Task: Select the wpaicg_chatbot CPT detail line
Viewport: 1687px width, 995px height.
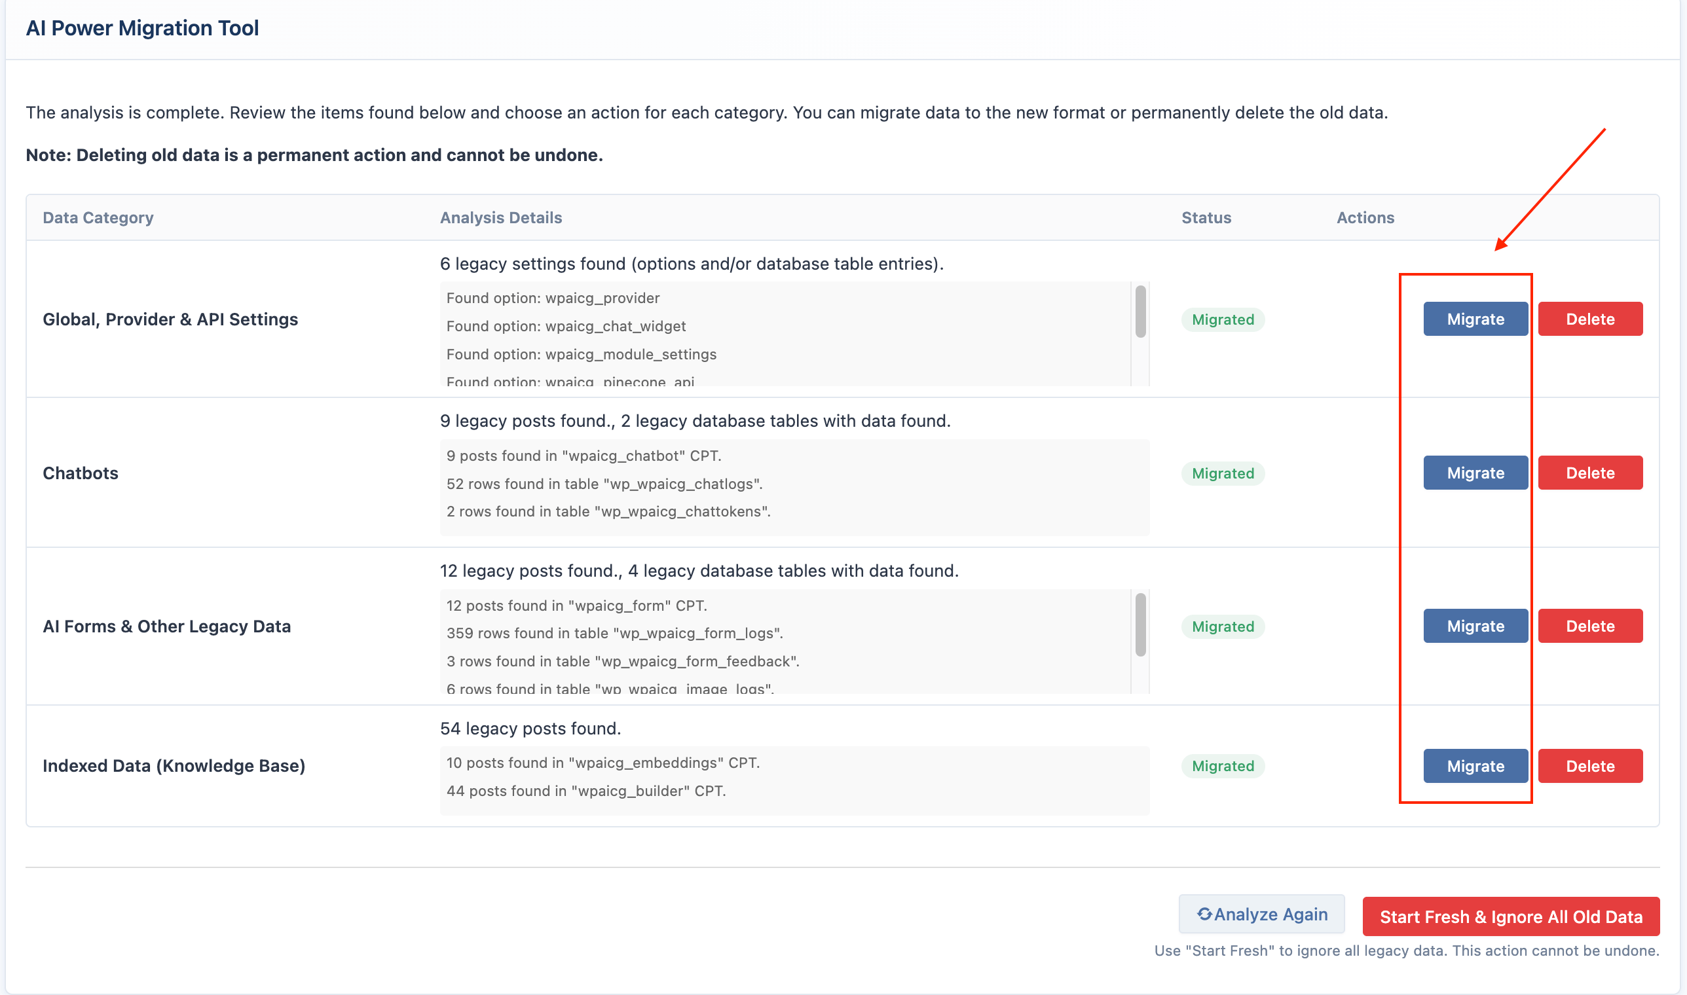Action: (584, 456)
